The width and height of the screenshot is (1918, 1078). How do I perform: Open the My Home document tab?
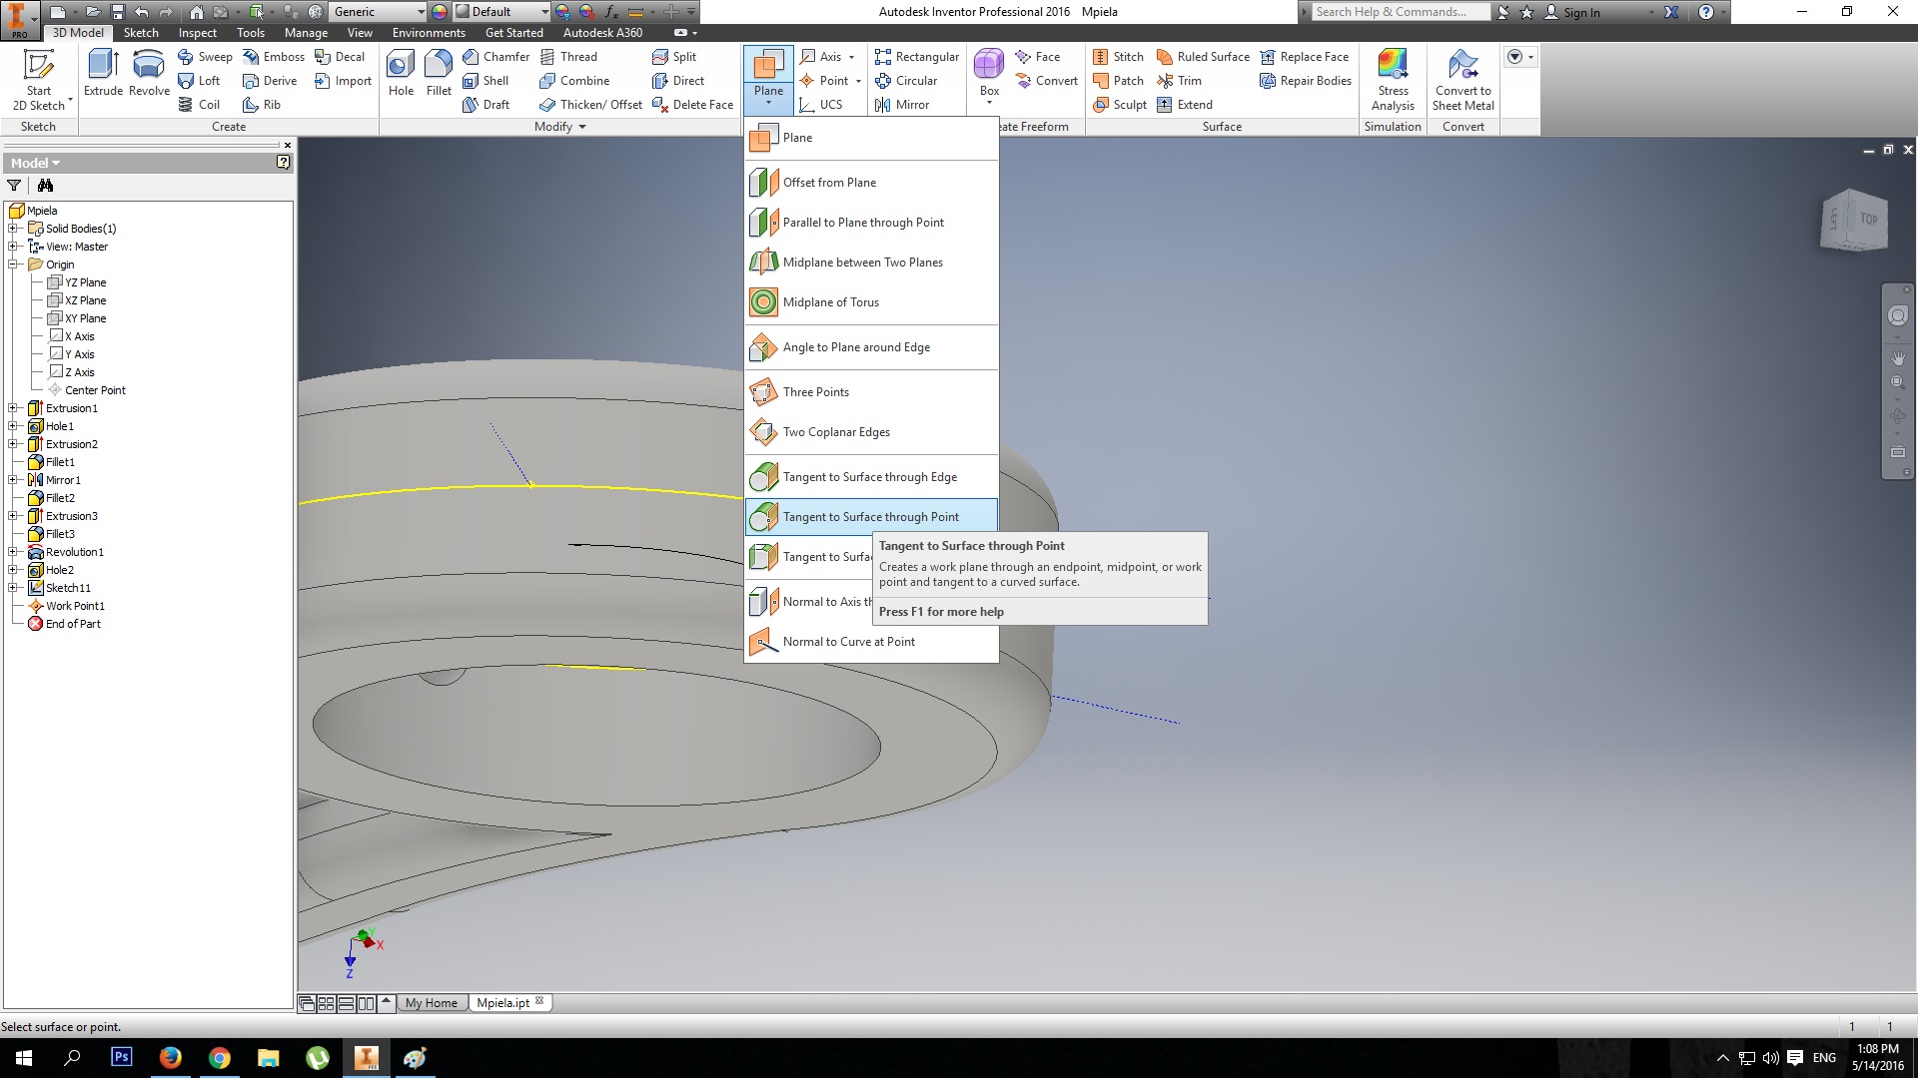point(431,1003)
